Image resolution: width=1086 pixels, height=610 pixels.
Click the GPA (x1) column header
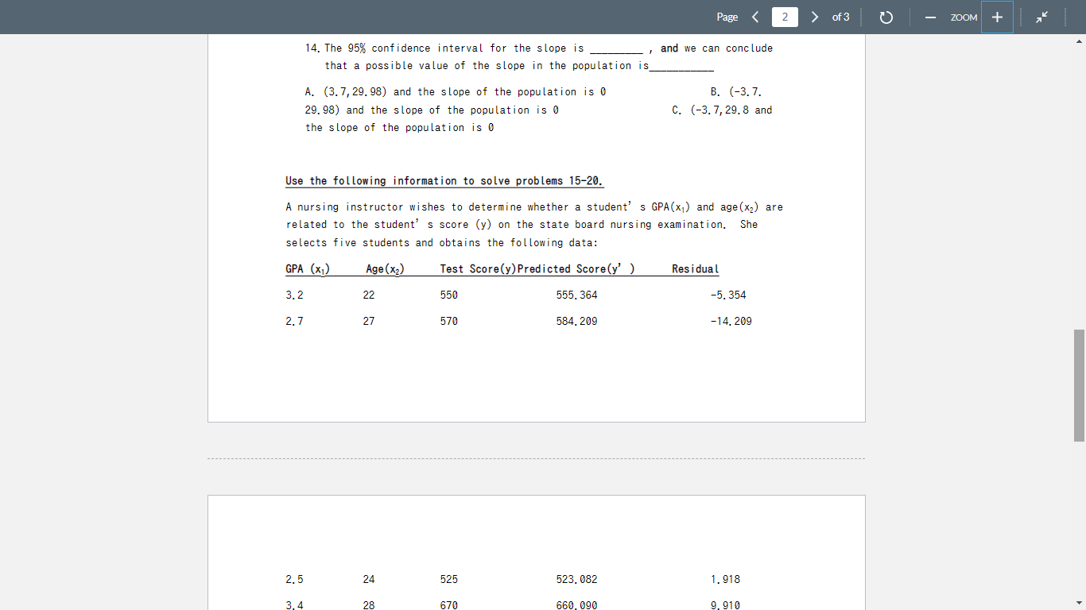(307, 268)
